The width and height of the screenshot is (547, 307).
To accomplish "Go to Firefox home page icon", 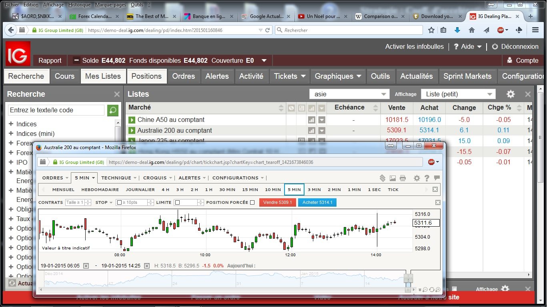I will coord(472,30).
